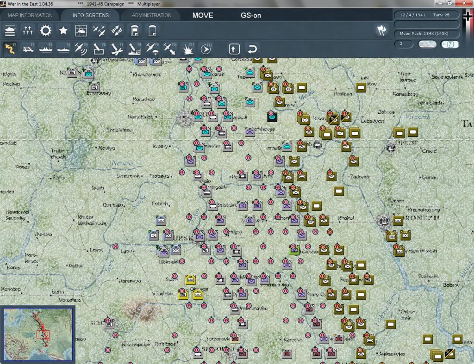Click the pill showing number 7
The width and height of the screenshot is (474, 364).
point(450,44)
